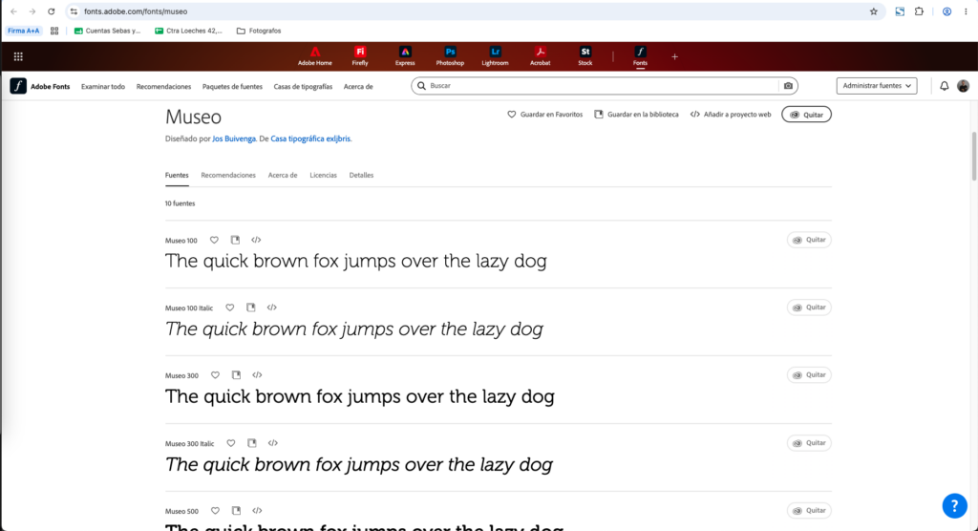
Task: Open Adobe Home from app bar
Action: (315, 56)
